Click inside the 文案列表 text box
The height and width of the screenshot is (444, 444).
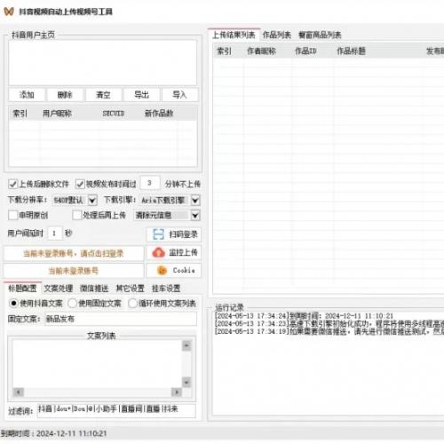[97, 363]
